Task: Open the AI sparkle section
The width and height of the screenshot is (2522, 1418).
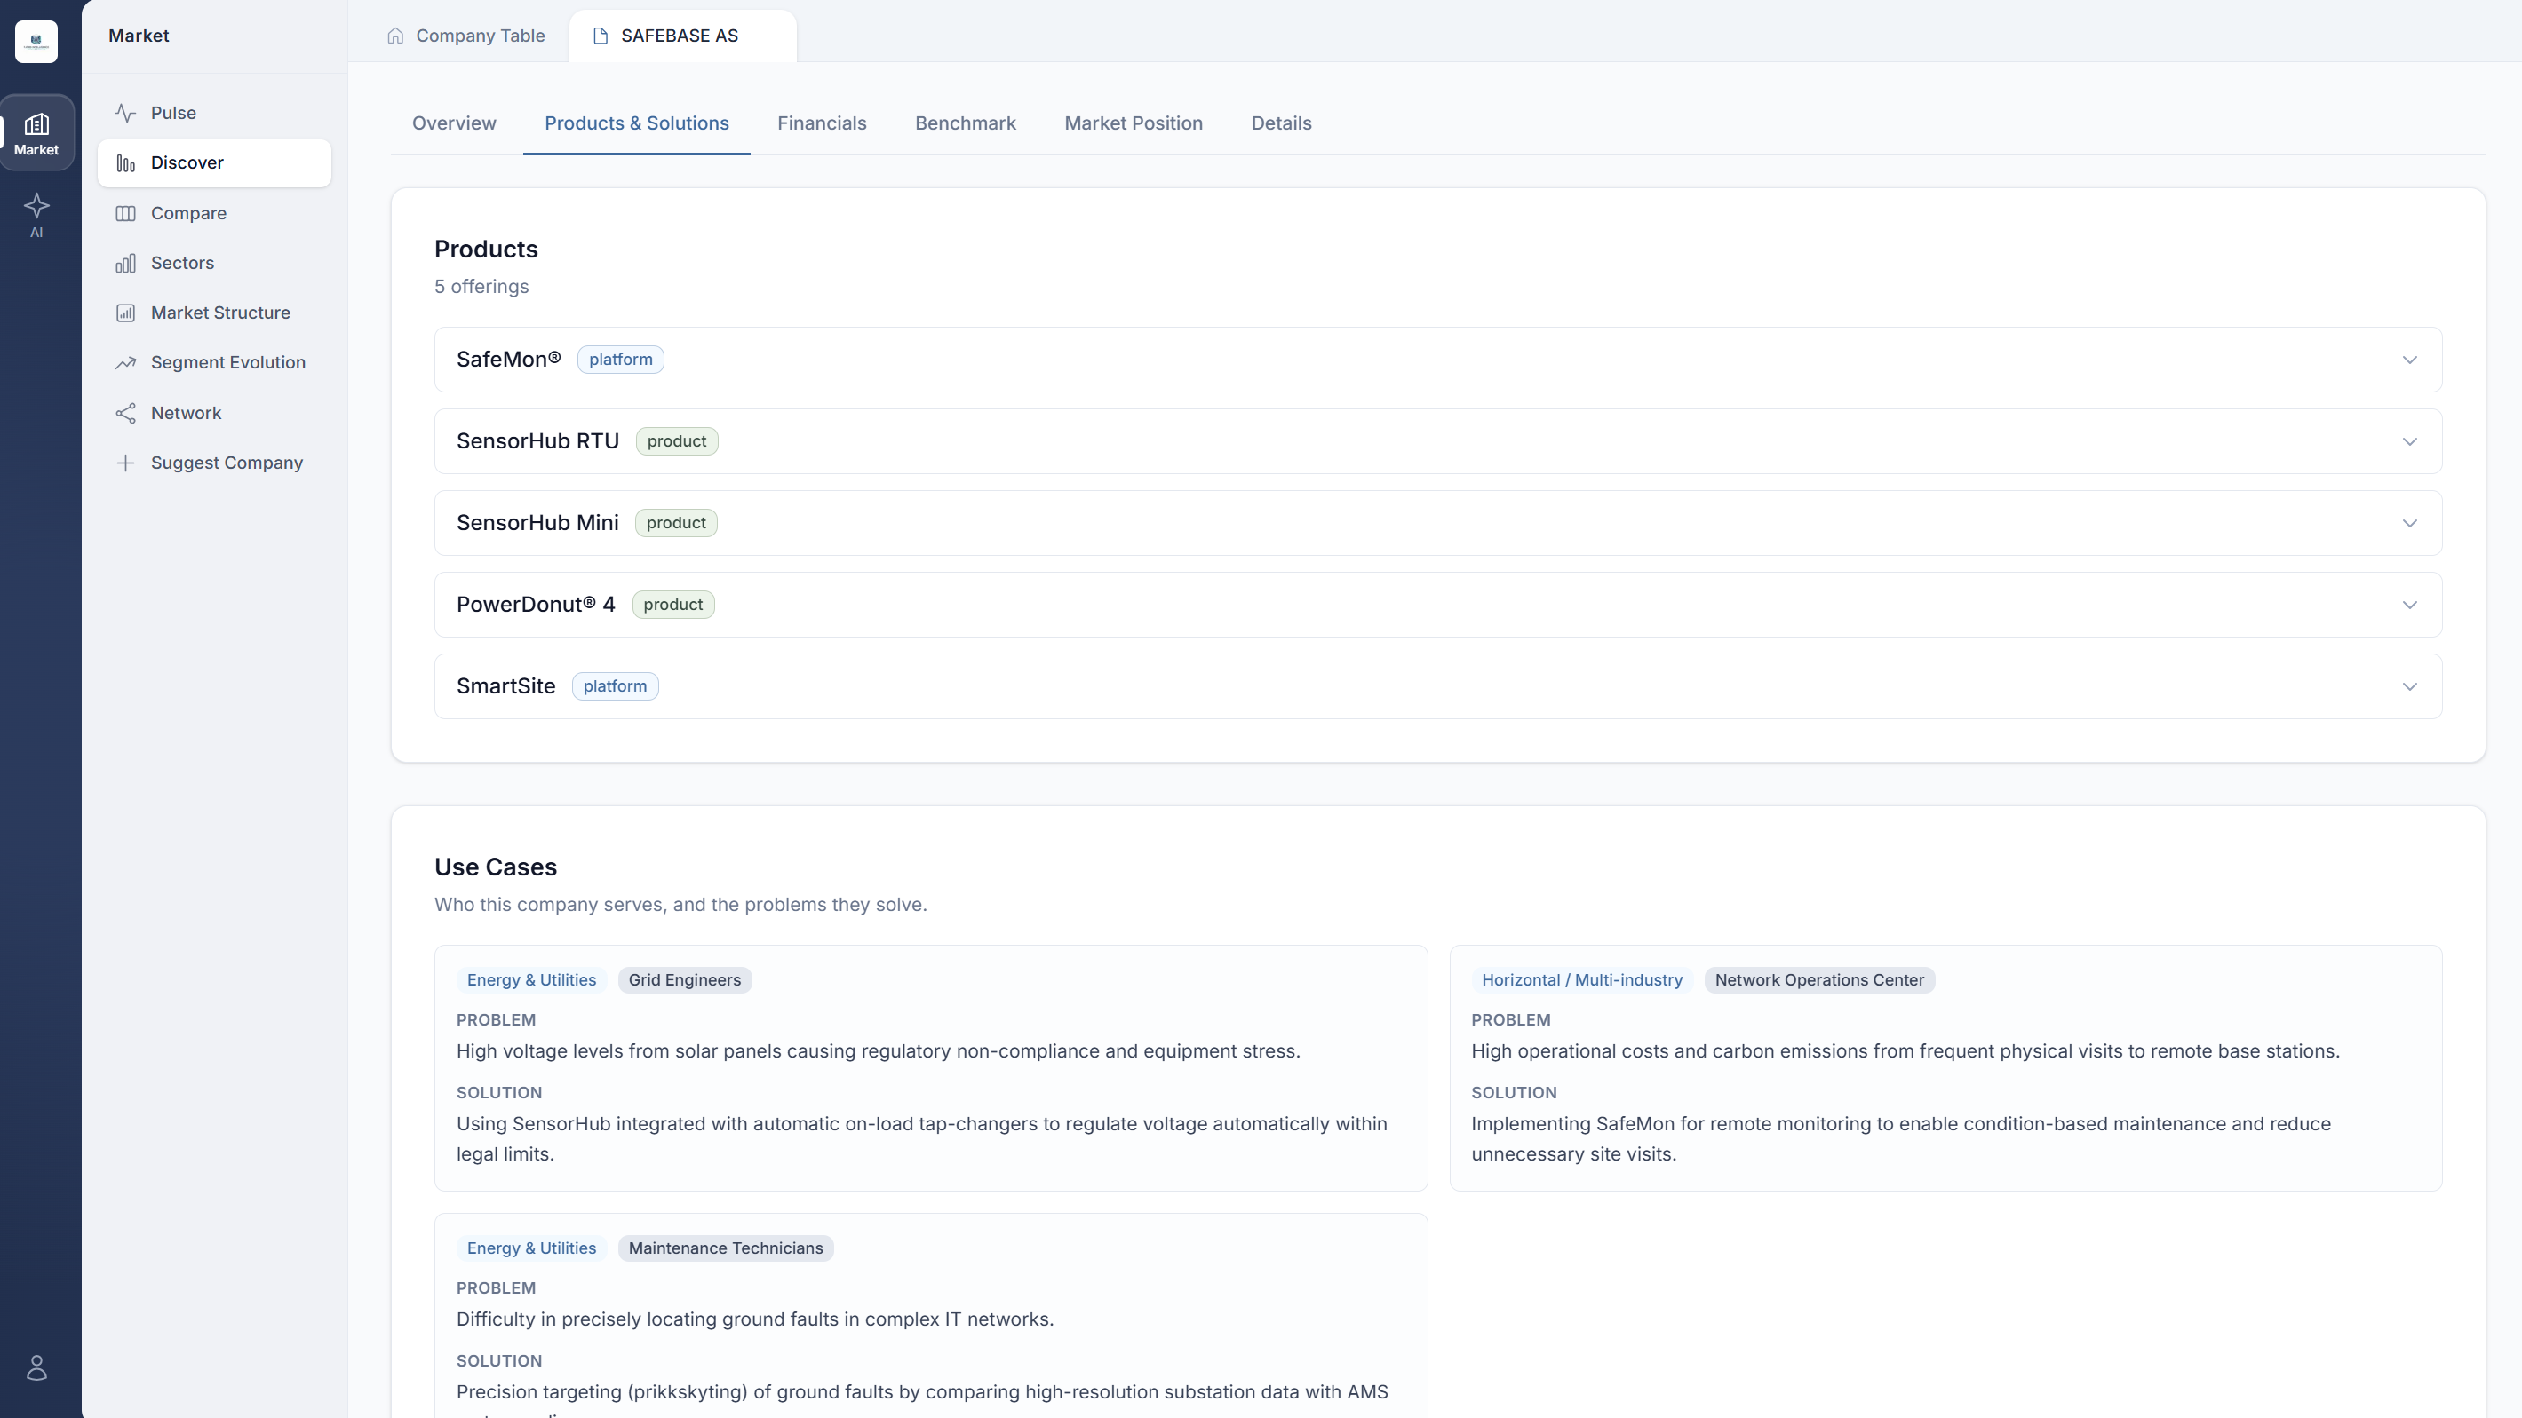Action: [x=36, y=215]
